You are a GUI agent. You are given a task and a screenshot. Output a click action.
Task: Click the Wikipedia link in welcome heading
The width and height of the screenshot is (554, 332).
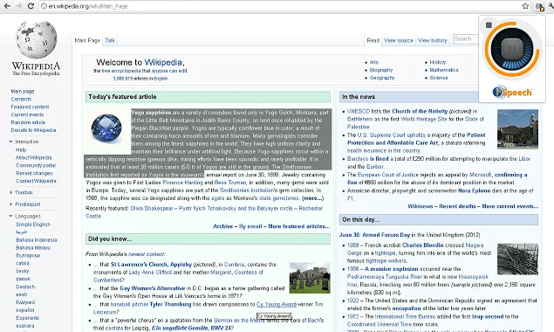point(163,63)
